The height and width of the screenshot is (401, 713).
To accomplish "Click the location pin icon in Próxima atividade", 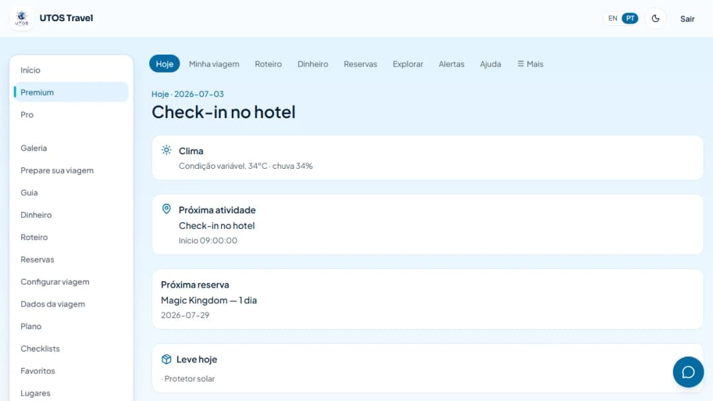I will [166, 209].
